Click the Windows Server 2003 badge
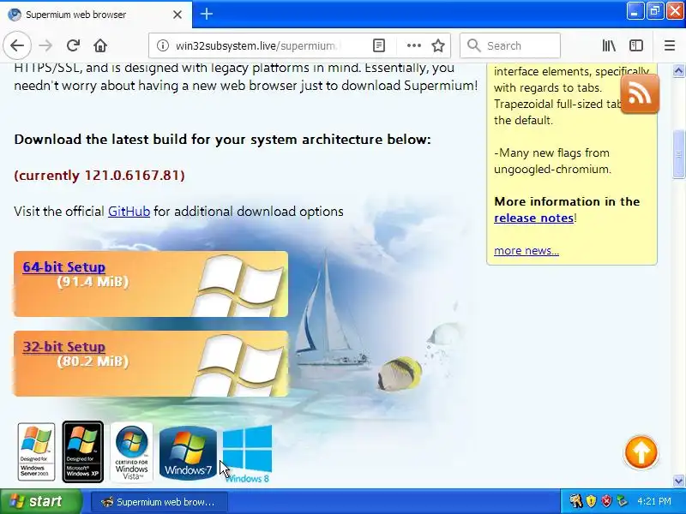 [36, 451]
